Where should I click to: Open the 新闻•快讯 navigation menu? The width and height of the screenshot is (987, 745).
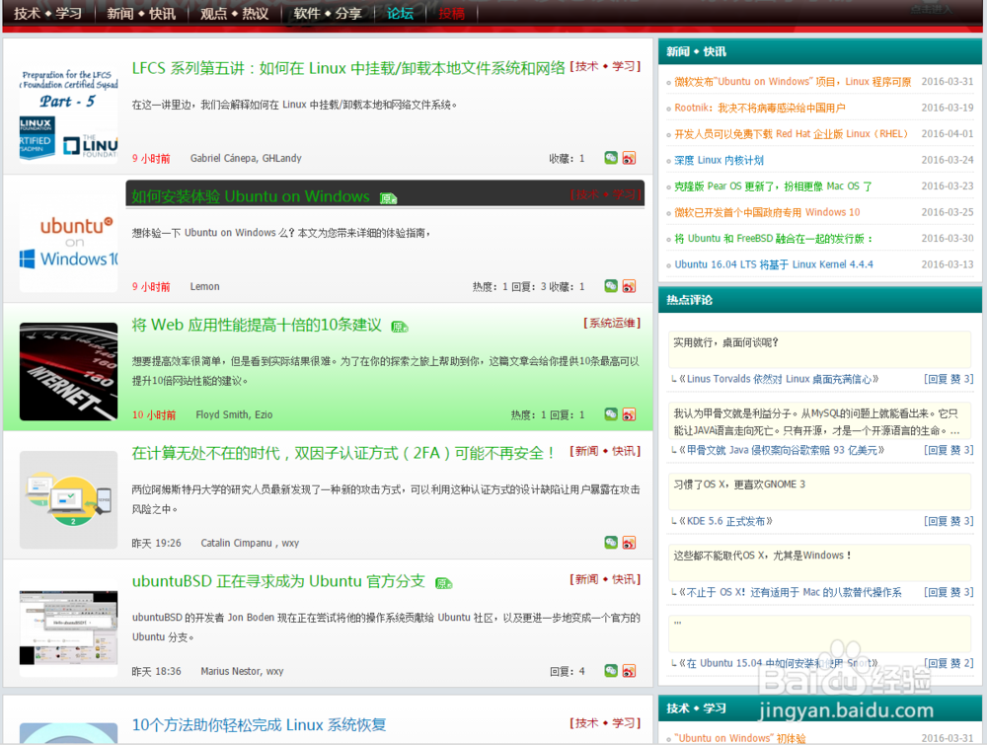point(141,13)
